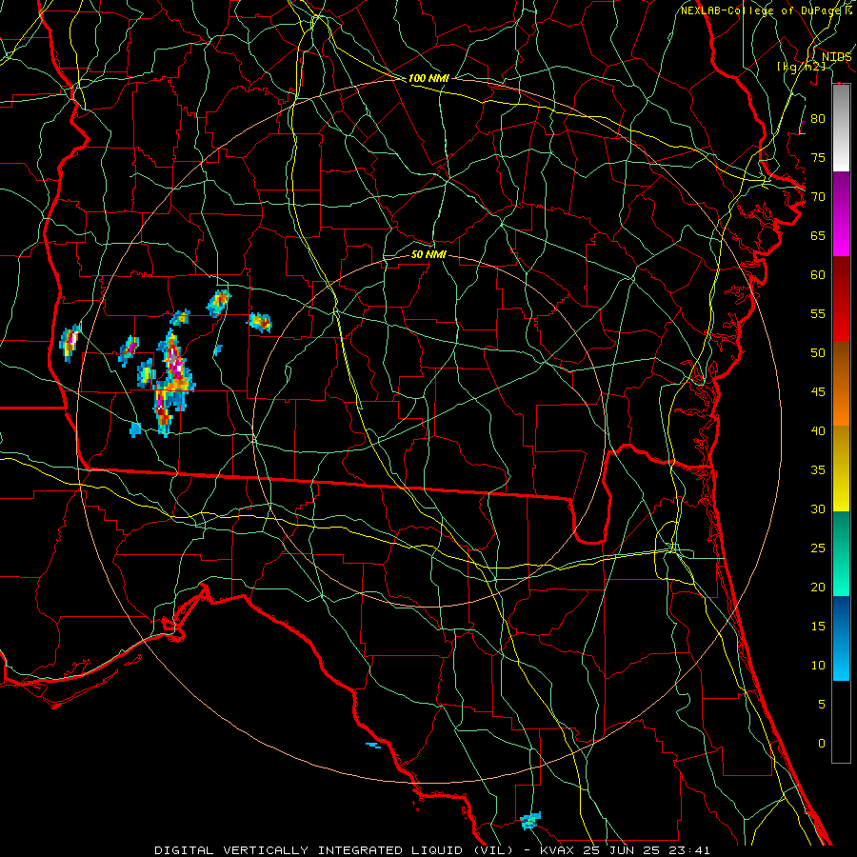
Task: Click the westernmost storm cell on the thick state border
Action: point(70,343)
